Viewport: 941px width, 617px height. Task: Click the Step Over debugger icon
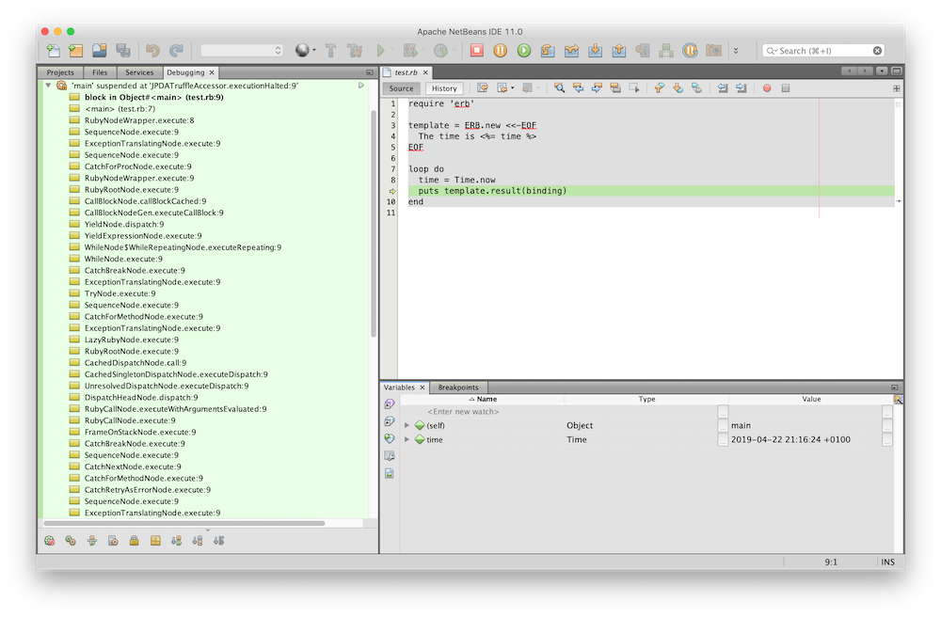tap(548, 51)
